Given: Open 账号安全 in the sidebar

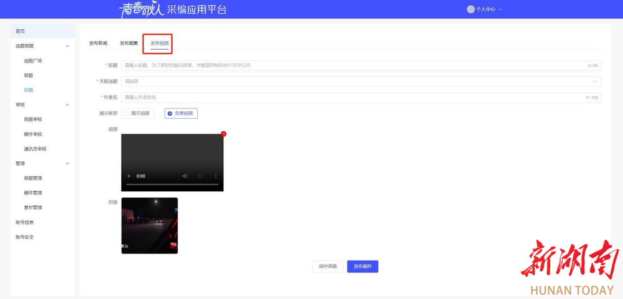Looking at the screenshot, I should coord(25,237).
